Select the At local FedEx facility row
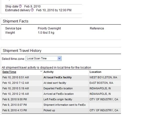This screenshot has width=164, height=115. (x=61, y=78)
